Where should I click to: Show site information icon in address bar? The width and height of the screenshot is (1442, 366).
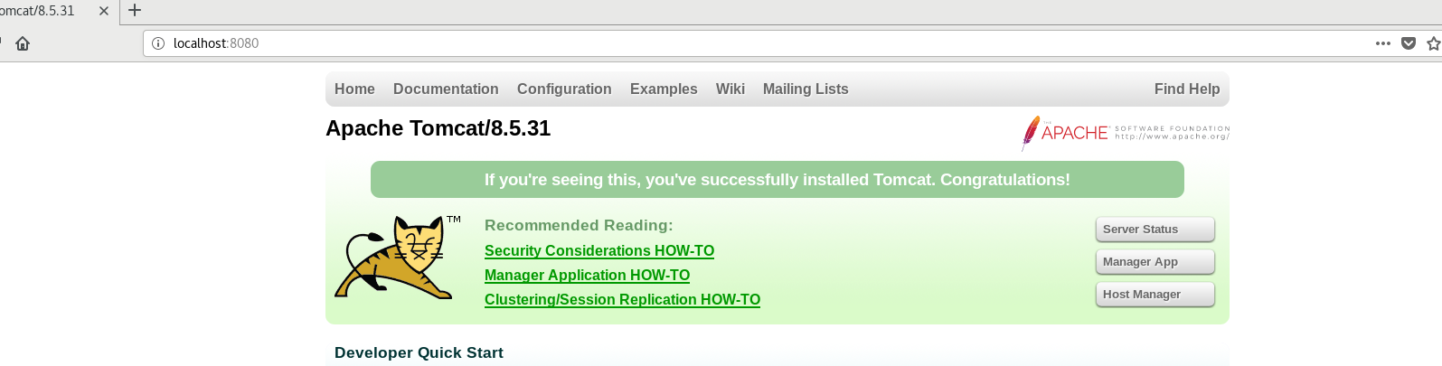(157, 43)
